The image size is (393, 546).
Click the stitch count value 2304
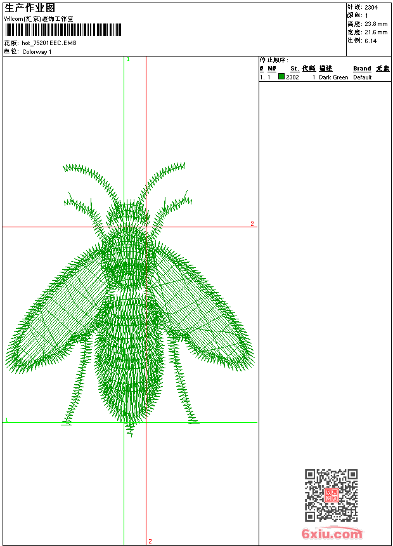[371, 7]
